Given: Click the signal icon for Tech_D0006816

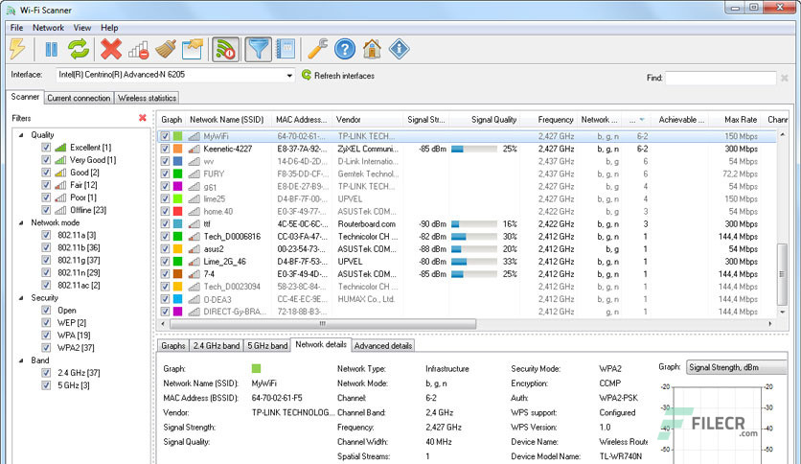Looking at the screenshot, I should coord(194,237).
